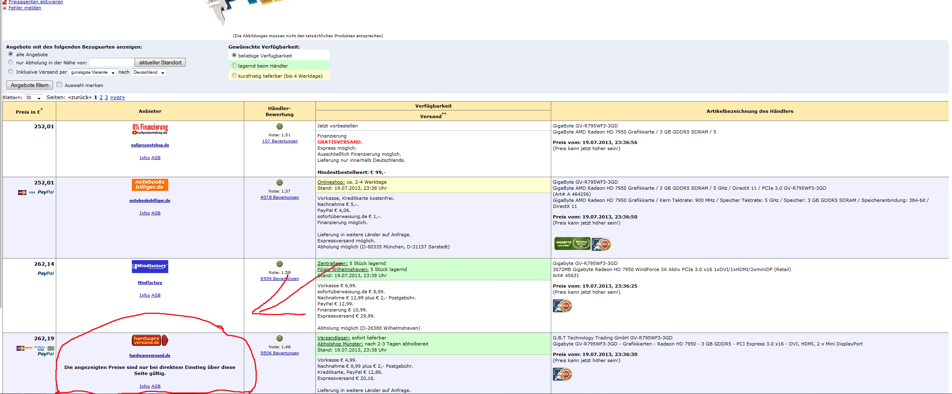Click the Verified by VISA icon
Image resolution: width=952 pixels, height=394 pixels.
point(40,348)
